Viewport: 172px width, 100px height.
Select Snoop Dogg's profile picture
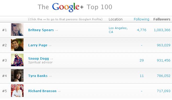(x=17, y=60)
